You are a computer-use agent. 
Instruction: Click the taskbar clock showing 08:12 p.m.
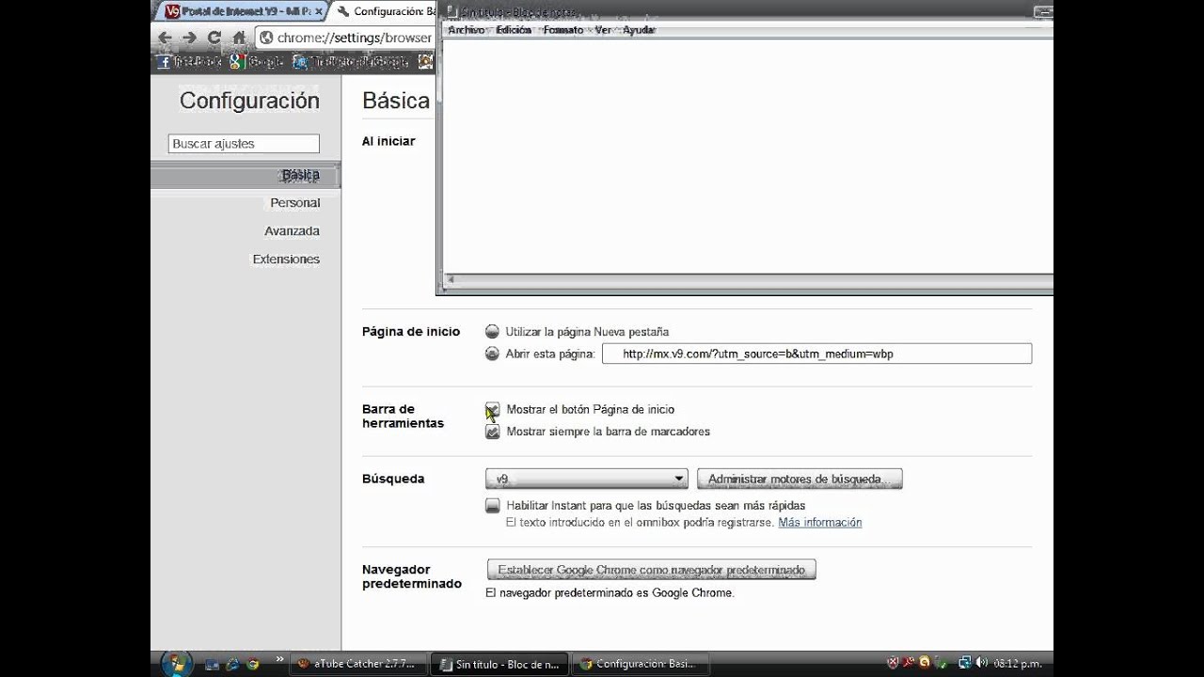pos(1018,664)
